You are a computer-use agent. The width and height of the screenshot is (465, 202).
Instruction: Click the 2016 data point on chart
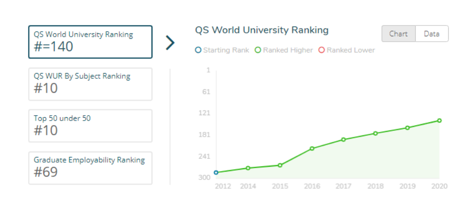[x=312, y=149]
